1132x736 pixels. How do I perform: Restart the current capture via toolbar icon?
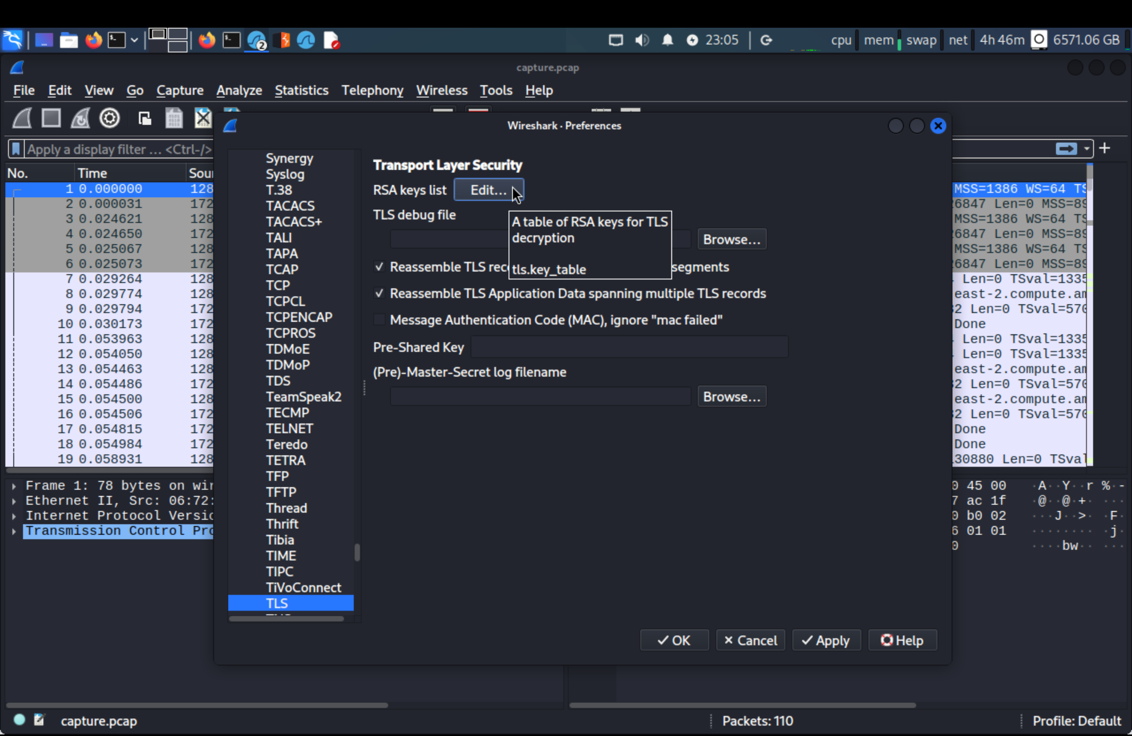80,118
